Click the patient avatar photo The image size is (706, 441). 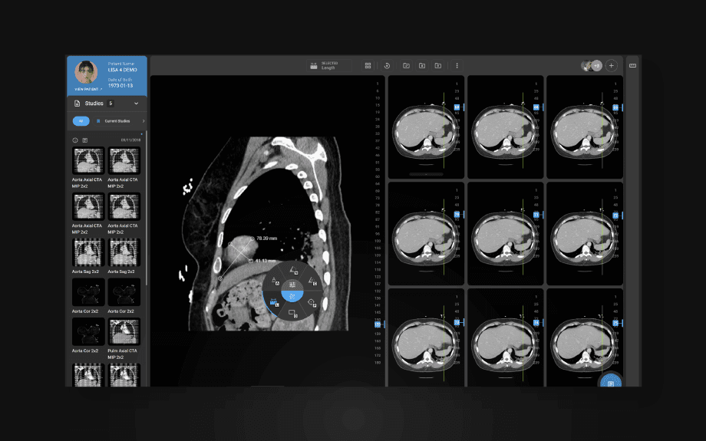click(x=86, y=72)
